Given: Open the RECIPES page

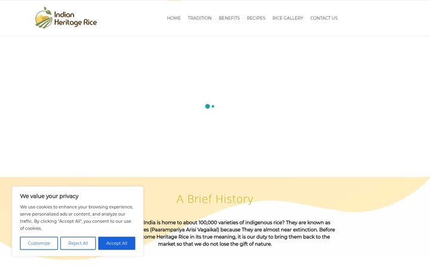Looking at the screenshot, I should 256,18.
